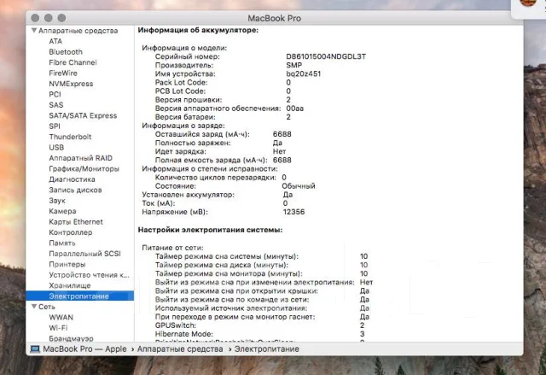Image resolution: width=546 pixels, height=375 pixels.
Task: Select Контроллер in the sidebar
Action: [x=71, y=232]
